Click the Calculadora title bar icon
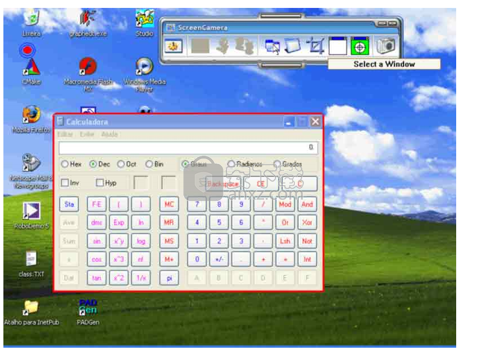489x359 pixels. [x=61, y=121]
